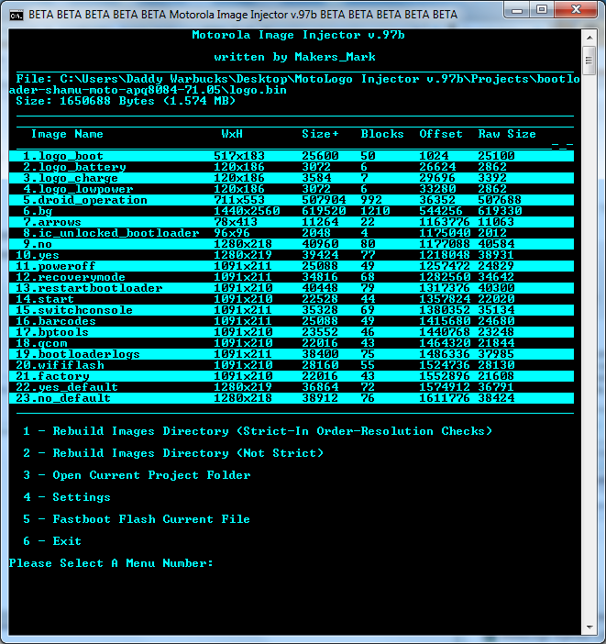Choose Rebuild Images Directory (Not Strict)
Image resolution: width=606 pixels, height=644 pixels.
point(173,453)
